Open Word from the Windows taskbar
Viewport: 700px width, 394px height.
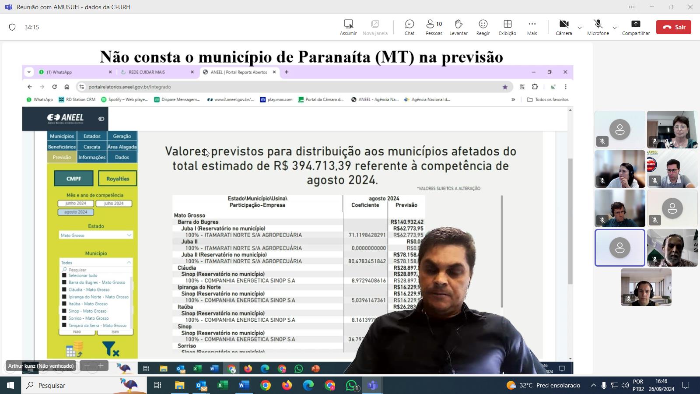(x=244, y=385)
